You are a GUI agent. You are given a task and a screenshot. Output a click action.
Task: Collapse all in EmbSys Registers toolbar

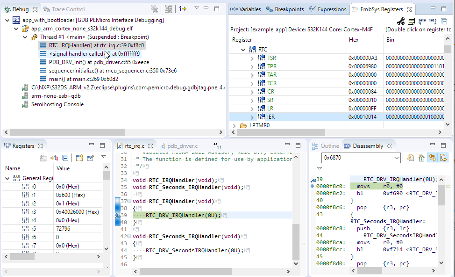pyautogui.click(x=444, y=21)
